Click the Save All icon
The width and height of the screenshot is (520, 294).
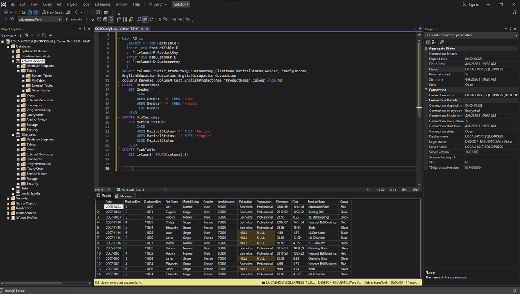(36, 13)
